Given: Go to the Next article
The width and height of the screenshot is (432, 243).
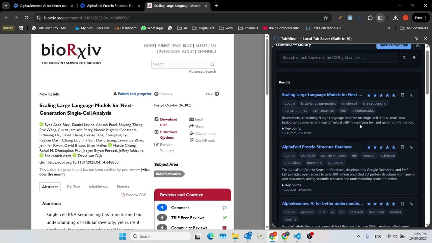Looking at the screenshot, I should (x=212, y=94).
